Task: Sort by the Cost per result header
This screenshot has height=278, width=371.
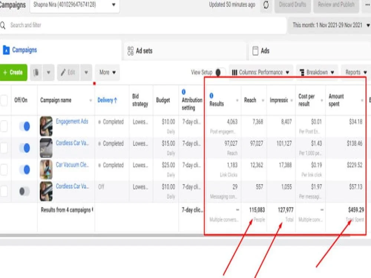Action: click(306, 100)
